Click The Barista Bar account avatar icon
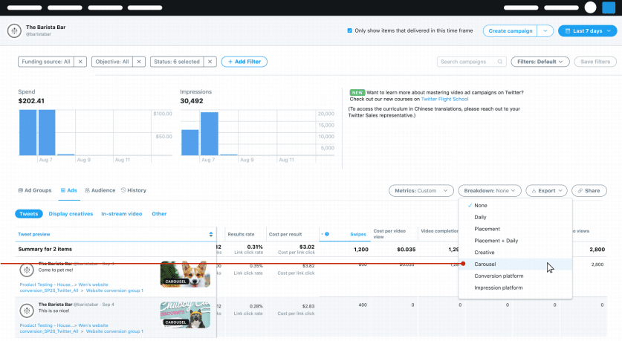The height and width of the screenshot is (341, 622). pos(15,30)
